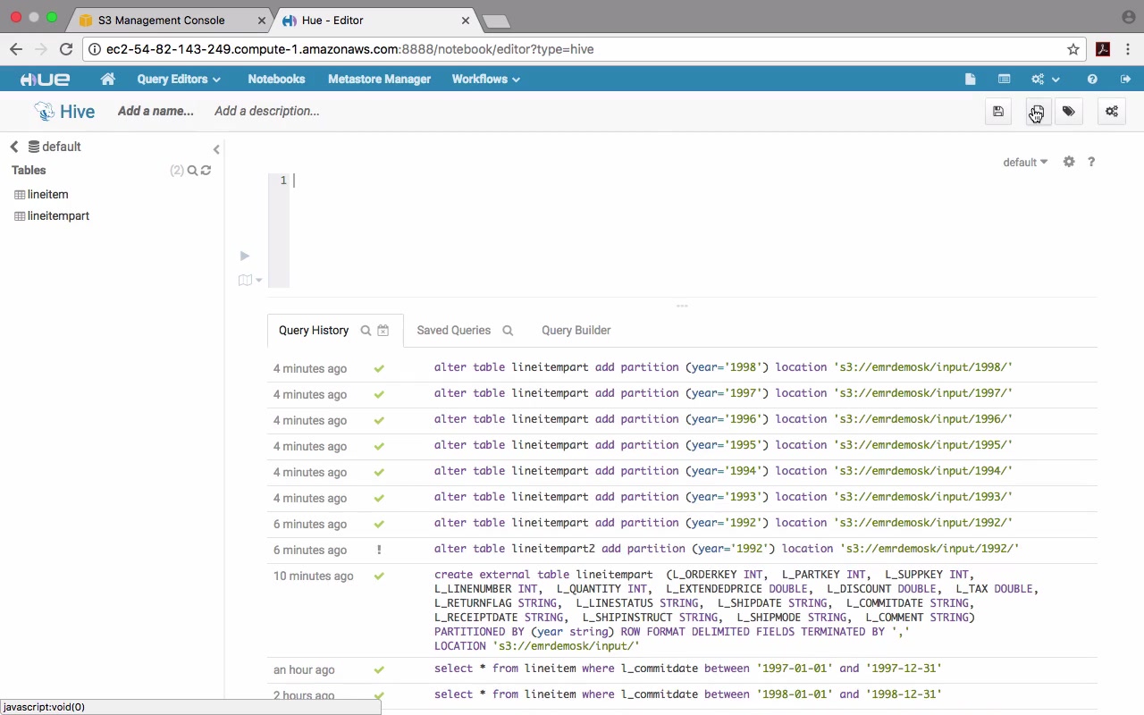Save the current Hive query

pyautogui.click(x=998, y=112)
